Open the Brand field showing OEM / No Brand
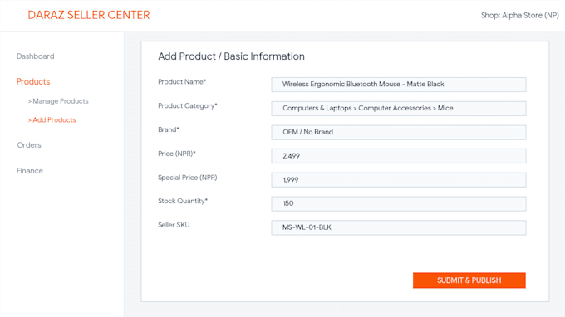Image resolution: width=565 pixels, height=317 pixels. (x=399, y=133)
